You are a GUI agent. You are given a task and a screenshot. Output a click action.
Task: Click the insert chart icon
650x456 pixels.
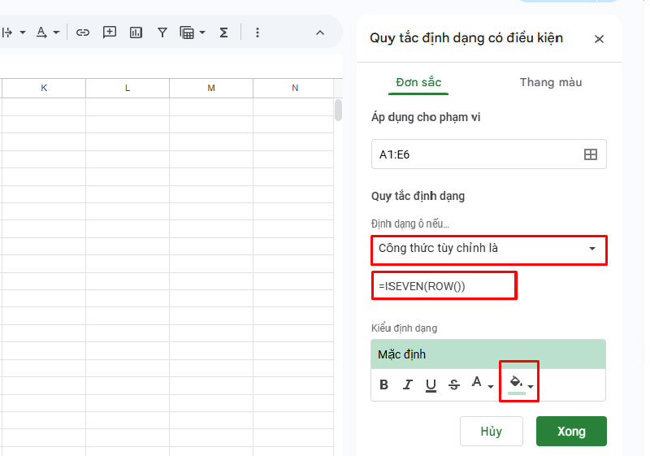(136, 33)
